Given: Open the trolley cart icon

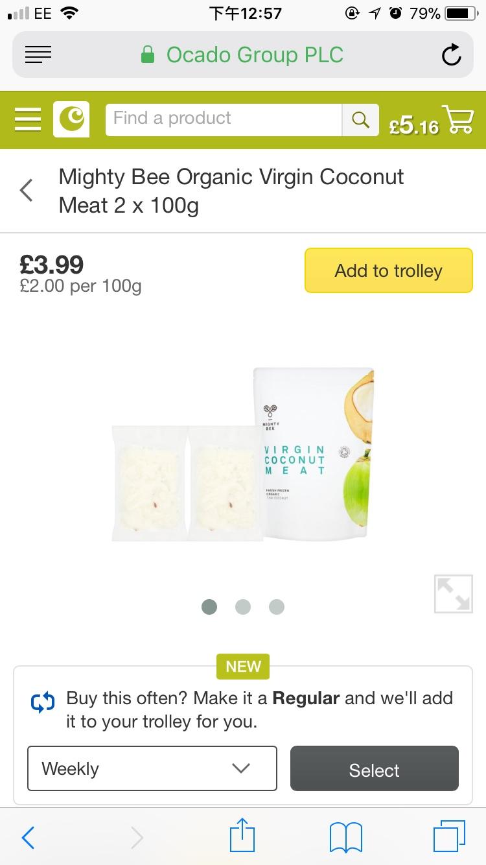Looking at the screenshot, I should [457, 119].
